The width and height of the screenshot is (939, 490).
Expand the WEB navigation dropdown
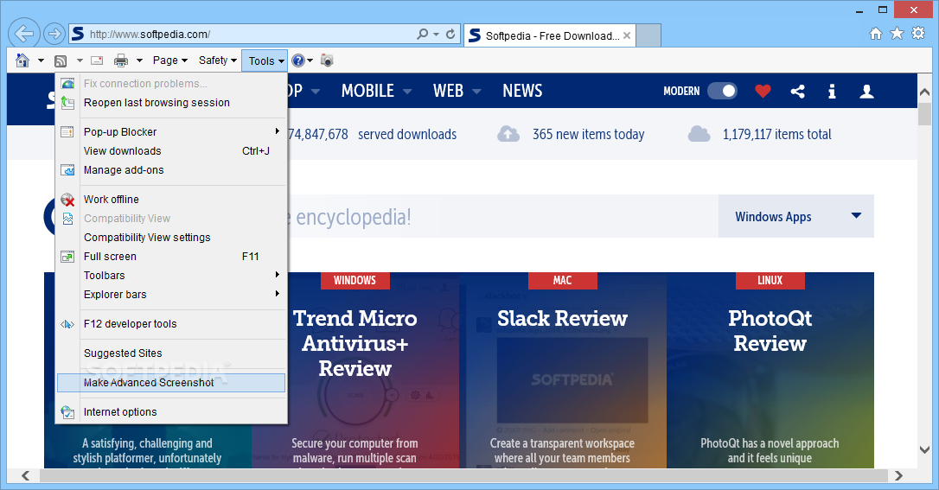point(476,92)
